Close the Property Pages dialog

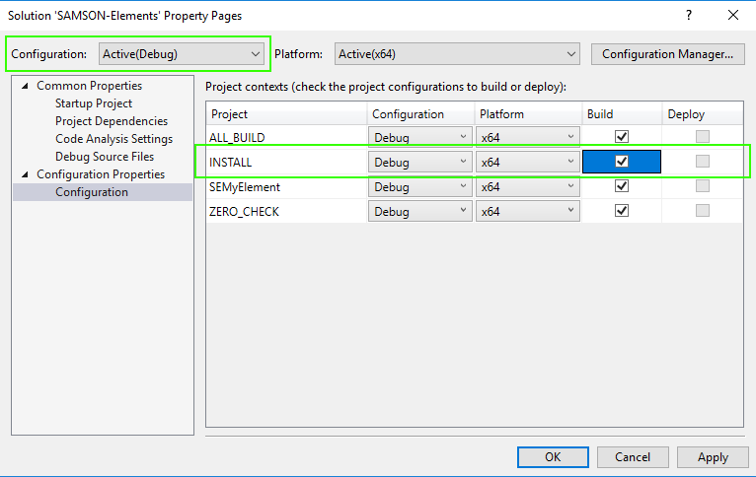click(x=732, y=15)
